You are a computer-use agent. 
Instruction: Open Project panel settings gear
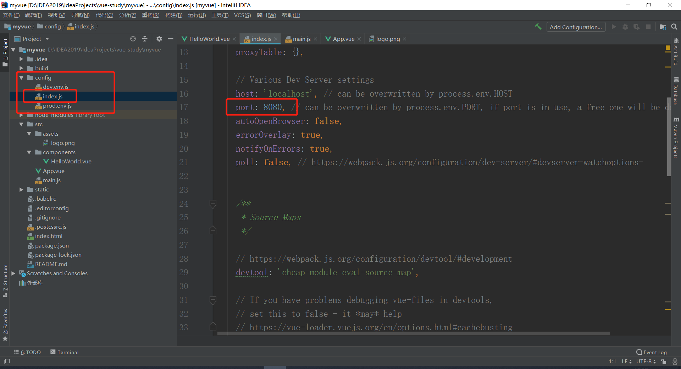tap(159, 39)
